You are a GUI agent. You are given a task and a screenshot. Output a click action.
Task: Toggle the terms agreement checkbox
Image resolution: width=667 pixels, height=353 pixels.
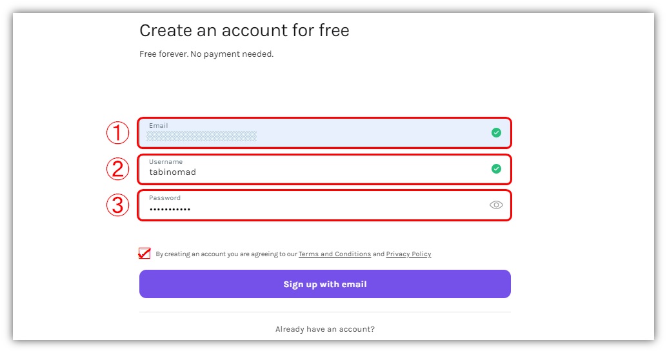pyautogui.click(x=144, y=254)
